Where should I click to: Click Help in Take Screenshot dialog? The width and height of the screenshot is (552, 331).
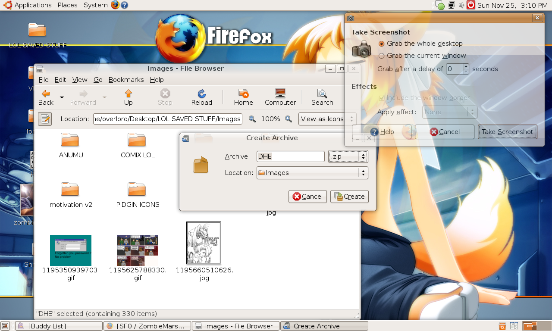pyautogui.click(x=383, y=132)
